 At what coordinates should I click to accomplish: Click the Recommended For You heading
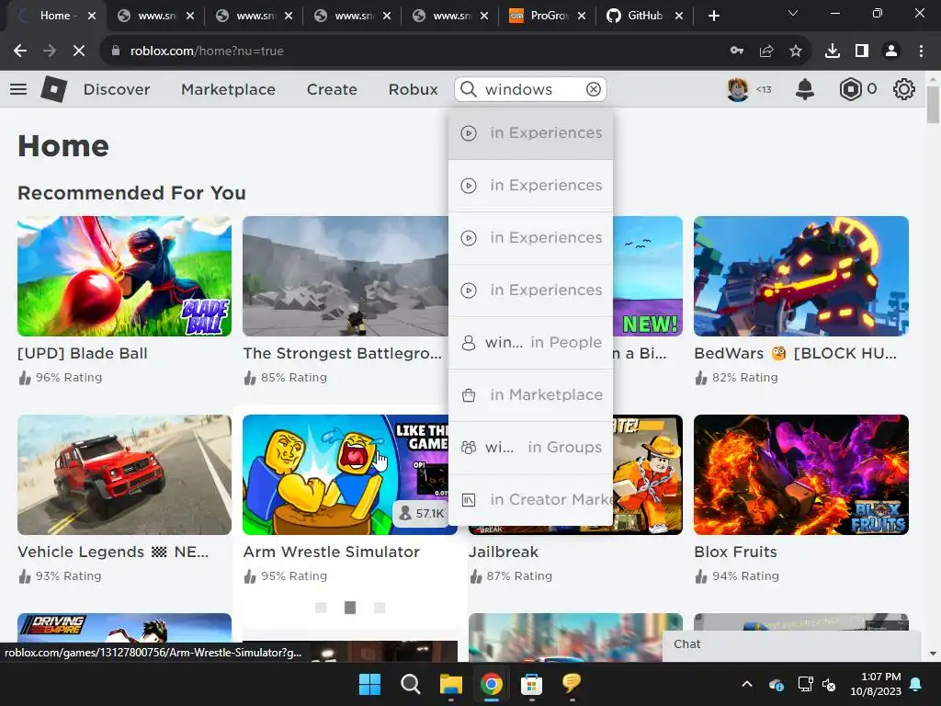[x=131, y=193]
